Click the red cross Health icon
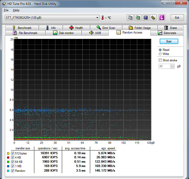The image size is (189, 179). 71,28
